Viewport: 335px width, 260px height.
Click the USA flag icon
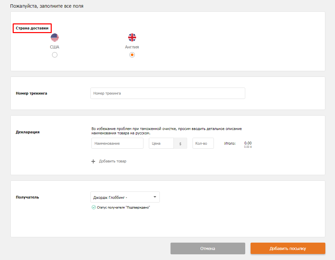point(55,37)
